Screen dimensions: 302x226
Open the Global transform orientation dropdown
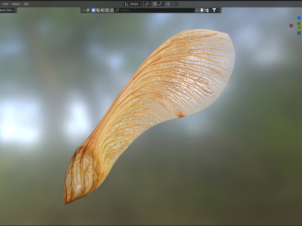tap(133, 4)
